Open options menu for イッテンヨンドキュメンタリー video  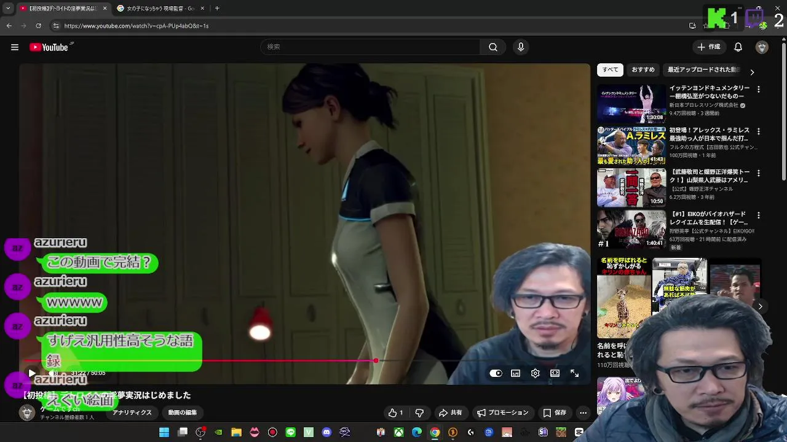coord(758,90)
